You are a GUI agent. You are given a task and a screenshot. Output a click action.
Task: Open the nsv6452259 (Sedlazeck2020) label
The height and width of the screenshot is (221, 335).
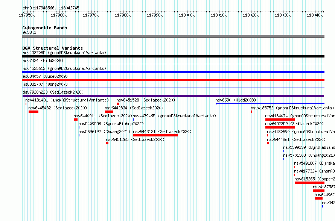294,124
